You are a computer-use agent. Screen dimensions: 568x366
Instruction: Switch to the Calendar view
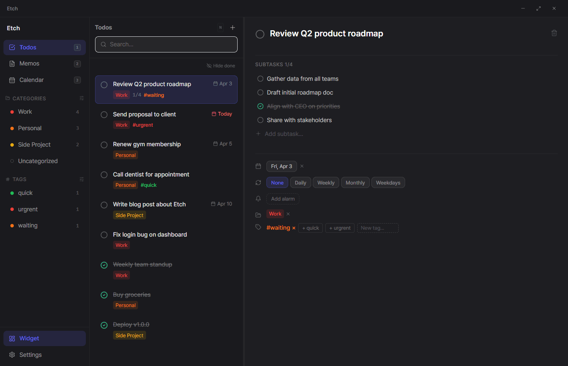31,80
